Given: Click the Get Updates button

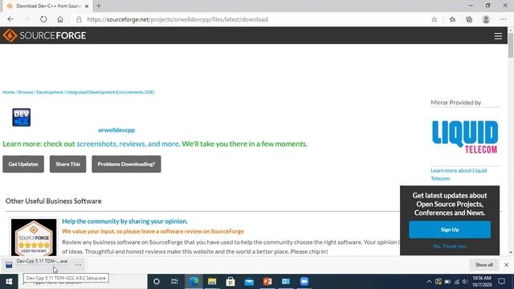Looking at the screenshot, I should 23,164.
